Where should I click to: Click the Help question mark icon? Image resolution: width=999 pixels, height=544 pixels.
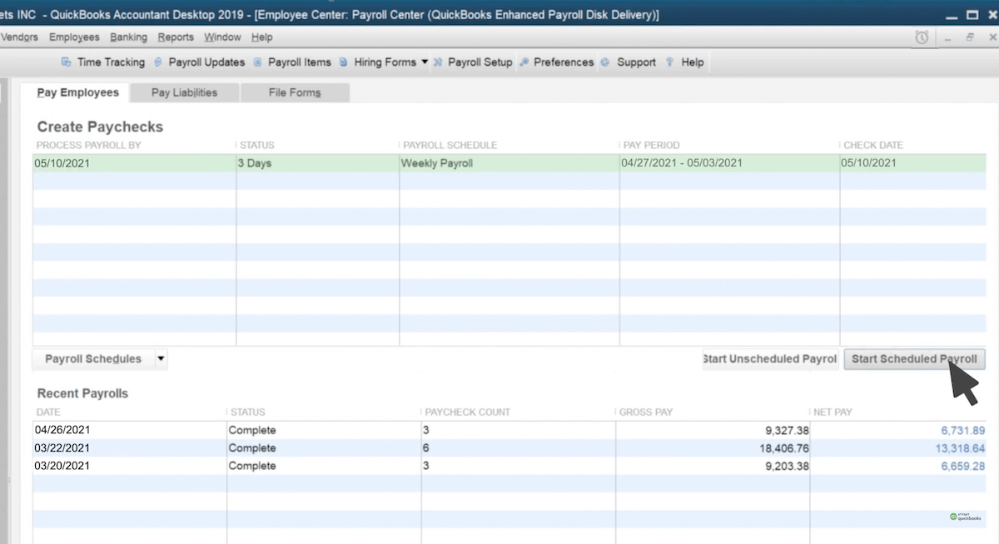click(670, 62)
